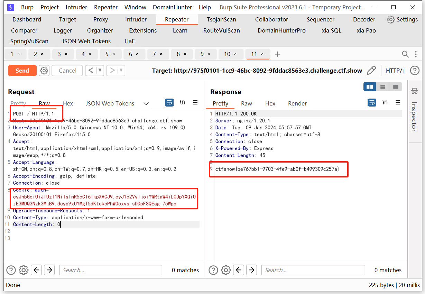Toggle word wrap icon in Response panel

[372, 103]
